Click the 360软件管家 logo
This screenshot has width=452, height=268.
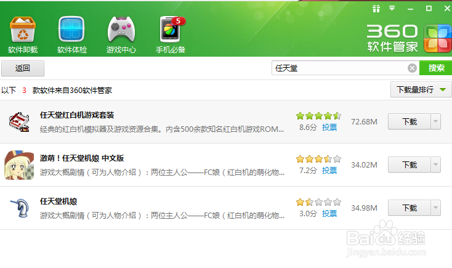point(409,38)
